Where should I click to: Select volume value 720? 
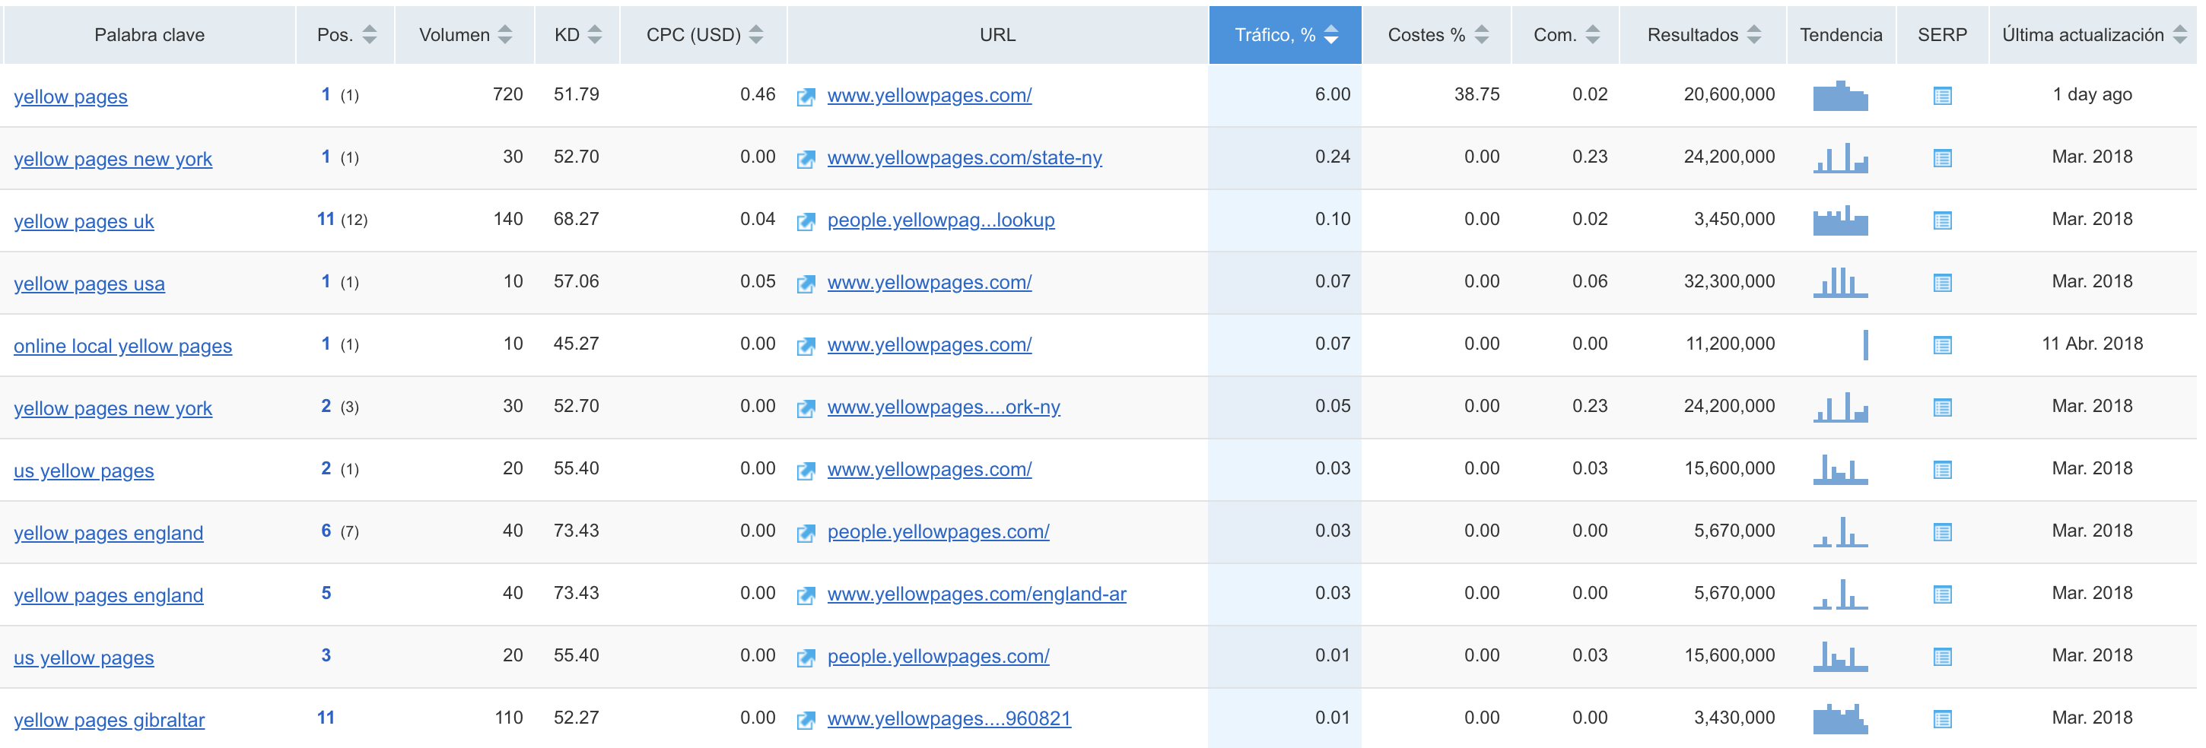pos(507,94)
